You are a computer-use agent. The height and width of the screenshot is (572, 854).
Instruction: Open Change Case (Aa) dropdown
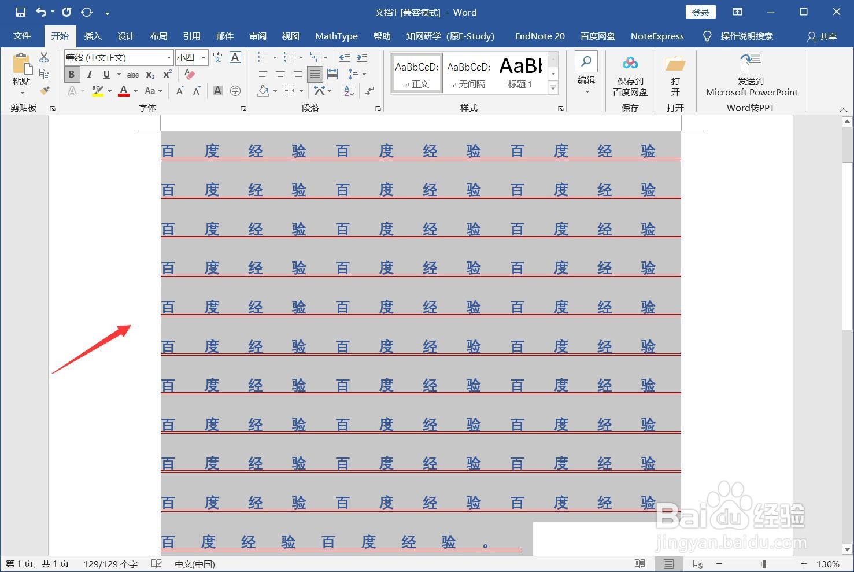[x=153, y=91]
